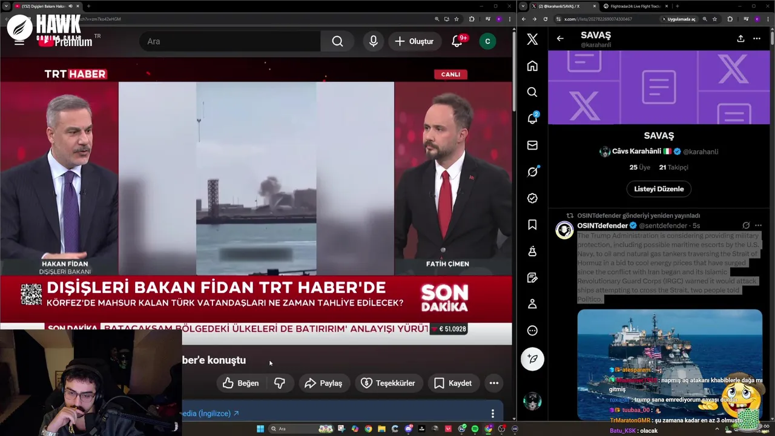Viewport: 775px width, 436px height.
Task: Open extensions puzzle icon in X browser window
Action: pos(730,19)
